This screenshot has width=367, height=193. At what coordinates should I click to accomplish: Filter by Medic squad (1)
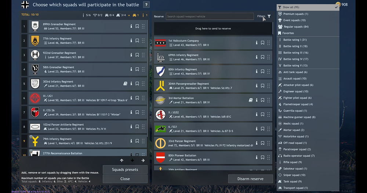point(308,124)
